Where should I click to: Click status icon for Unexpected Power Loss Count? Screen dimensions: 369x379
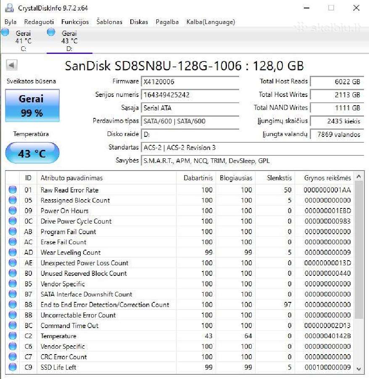[13, 263]
